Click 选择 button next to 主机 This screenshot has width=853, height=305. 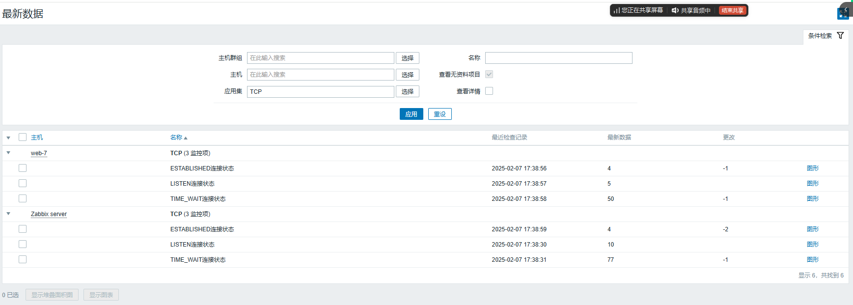click(x=408, y=75)
